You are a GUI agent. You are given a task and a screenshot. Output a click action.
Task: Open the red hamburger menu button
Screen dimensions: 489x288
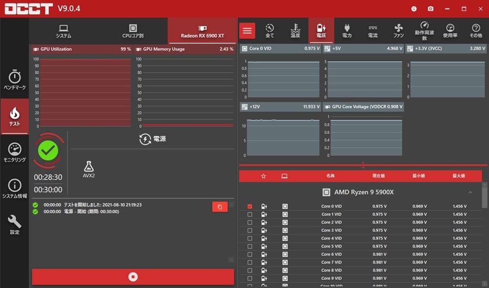click(247, 31)
